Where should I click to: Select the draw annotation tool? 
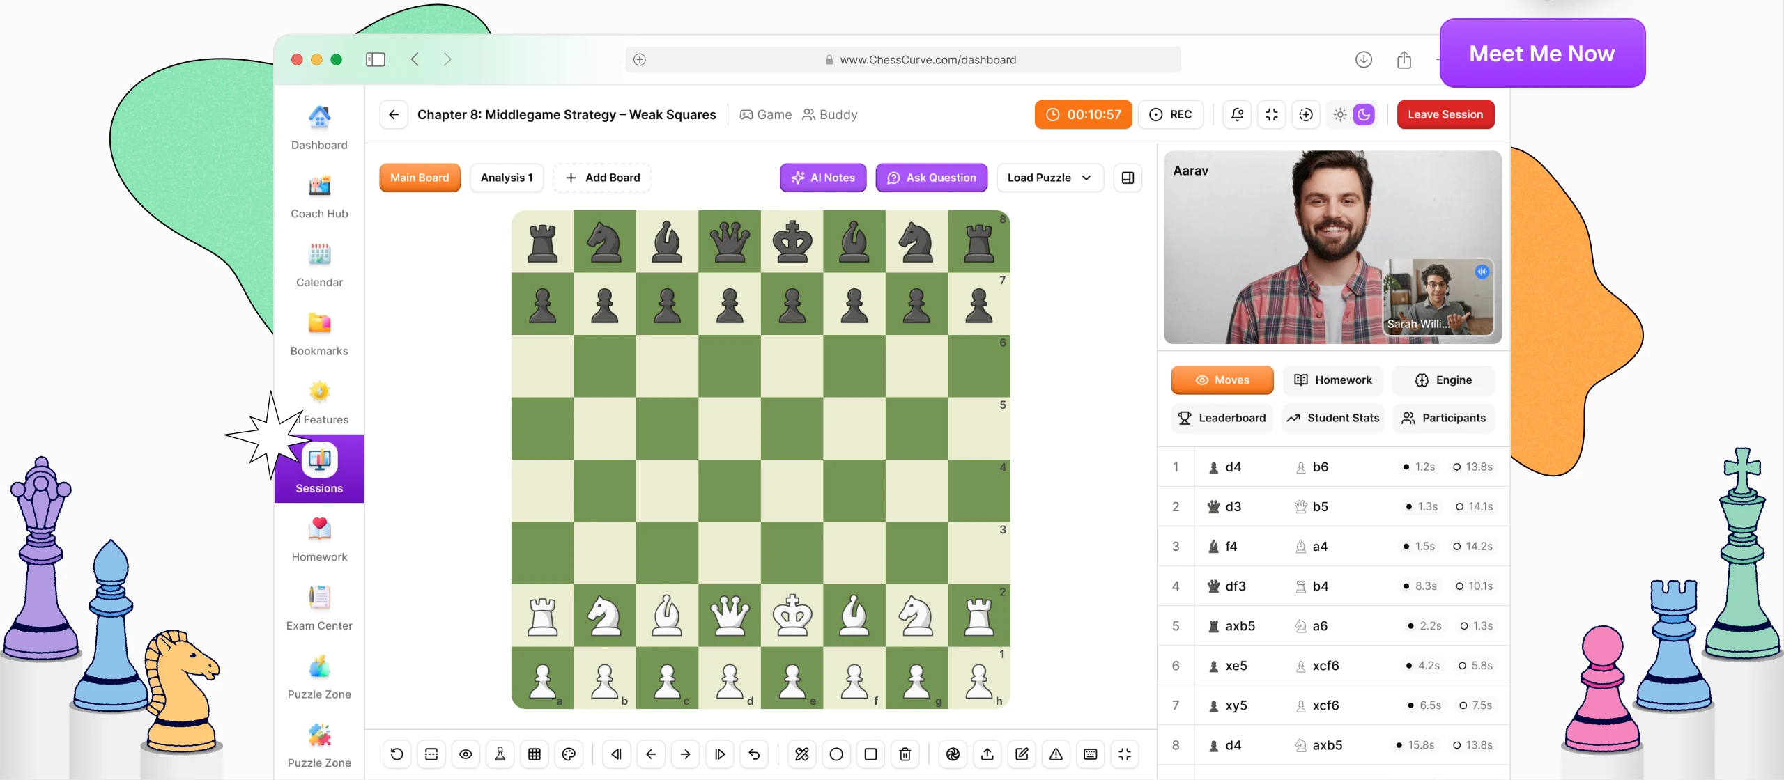pos(802,754)
